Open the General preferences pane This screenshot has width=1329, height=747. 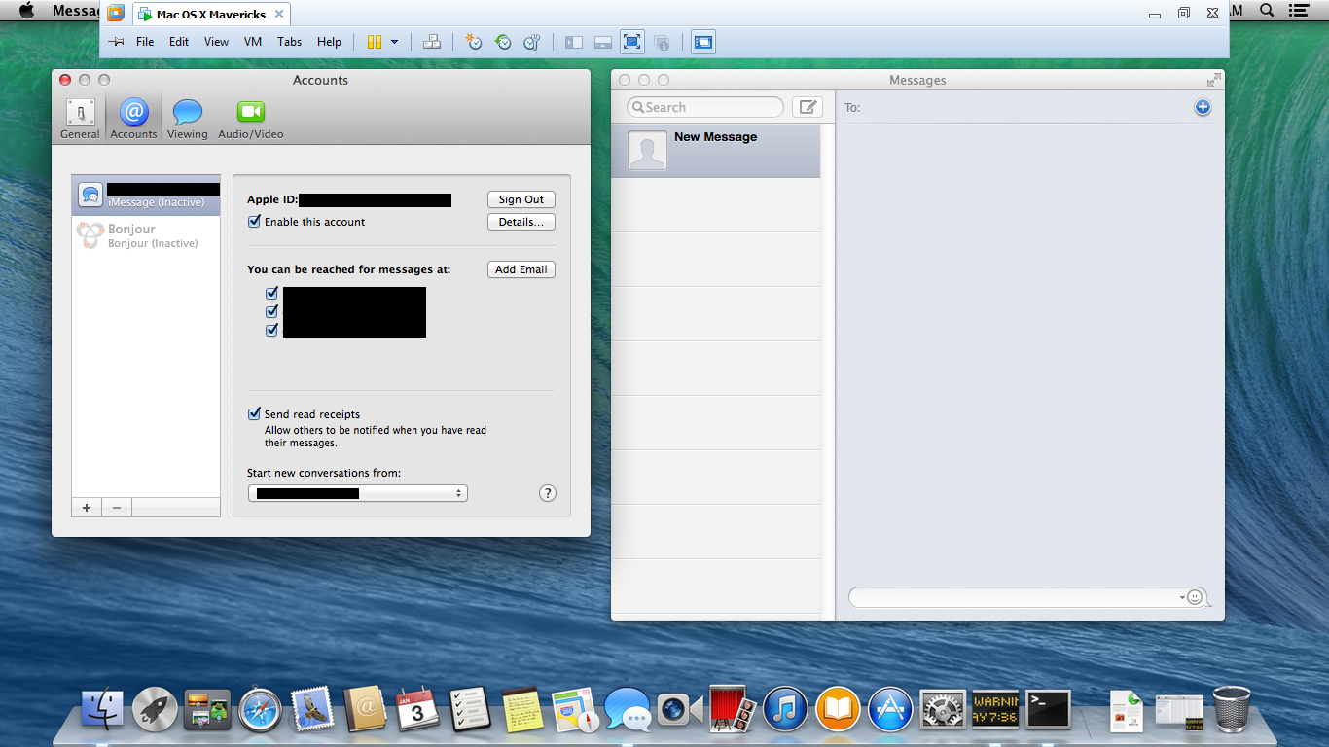(x=80, y=119)
